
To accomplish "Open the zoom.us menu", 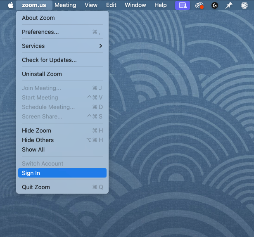I will 34,5.
